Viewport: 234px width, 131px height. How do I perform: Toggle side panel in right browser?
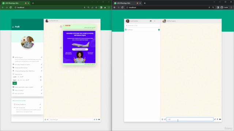(218, 7)
